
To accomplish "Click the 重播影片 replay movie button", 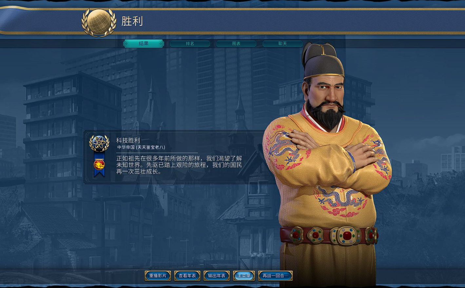I will pyautogui.click(x=158, y=276).
